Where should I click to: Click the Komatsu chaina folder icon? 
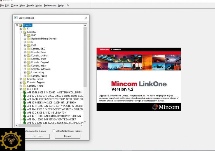[x=29, y=55]
